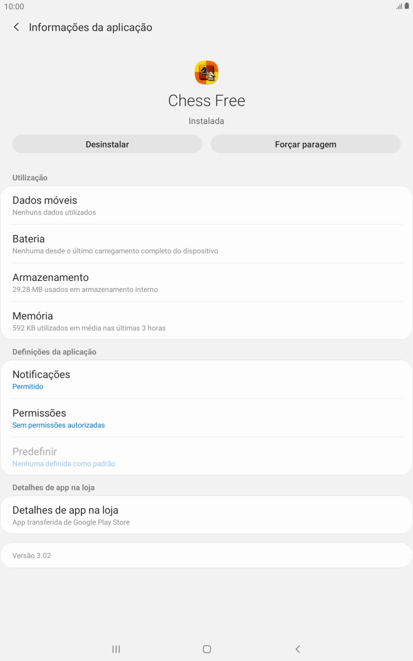Image resolution: width=413 pixels, height=661 pixels.
Task: Tap the Chess Free app icon
Action: click(206, 73)
